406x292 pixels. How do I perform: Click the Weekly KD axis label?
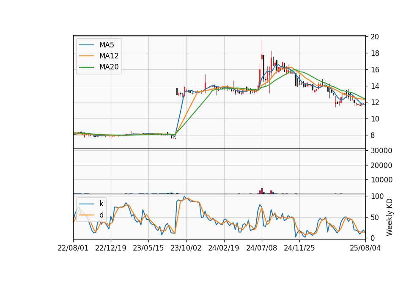[389, 217]
